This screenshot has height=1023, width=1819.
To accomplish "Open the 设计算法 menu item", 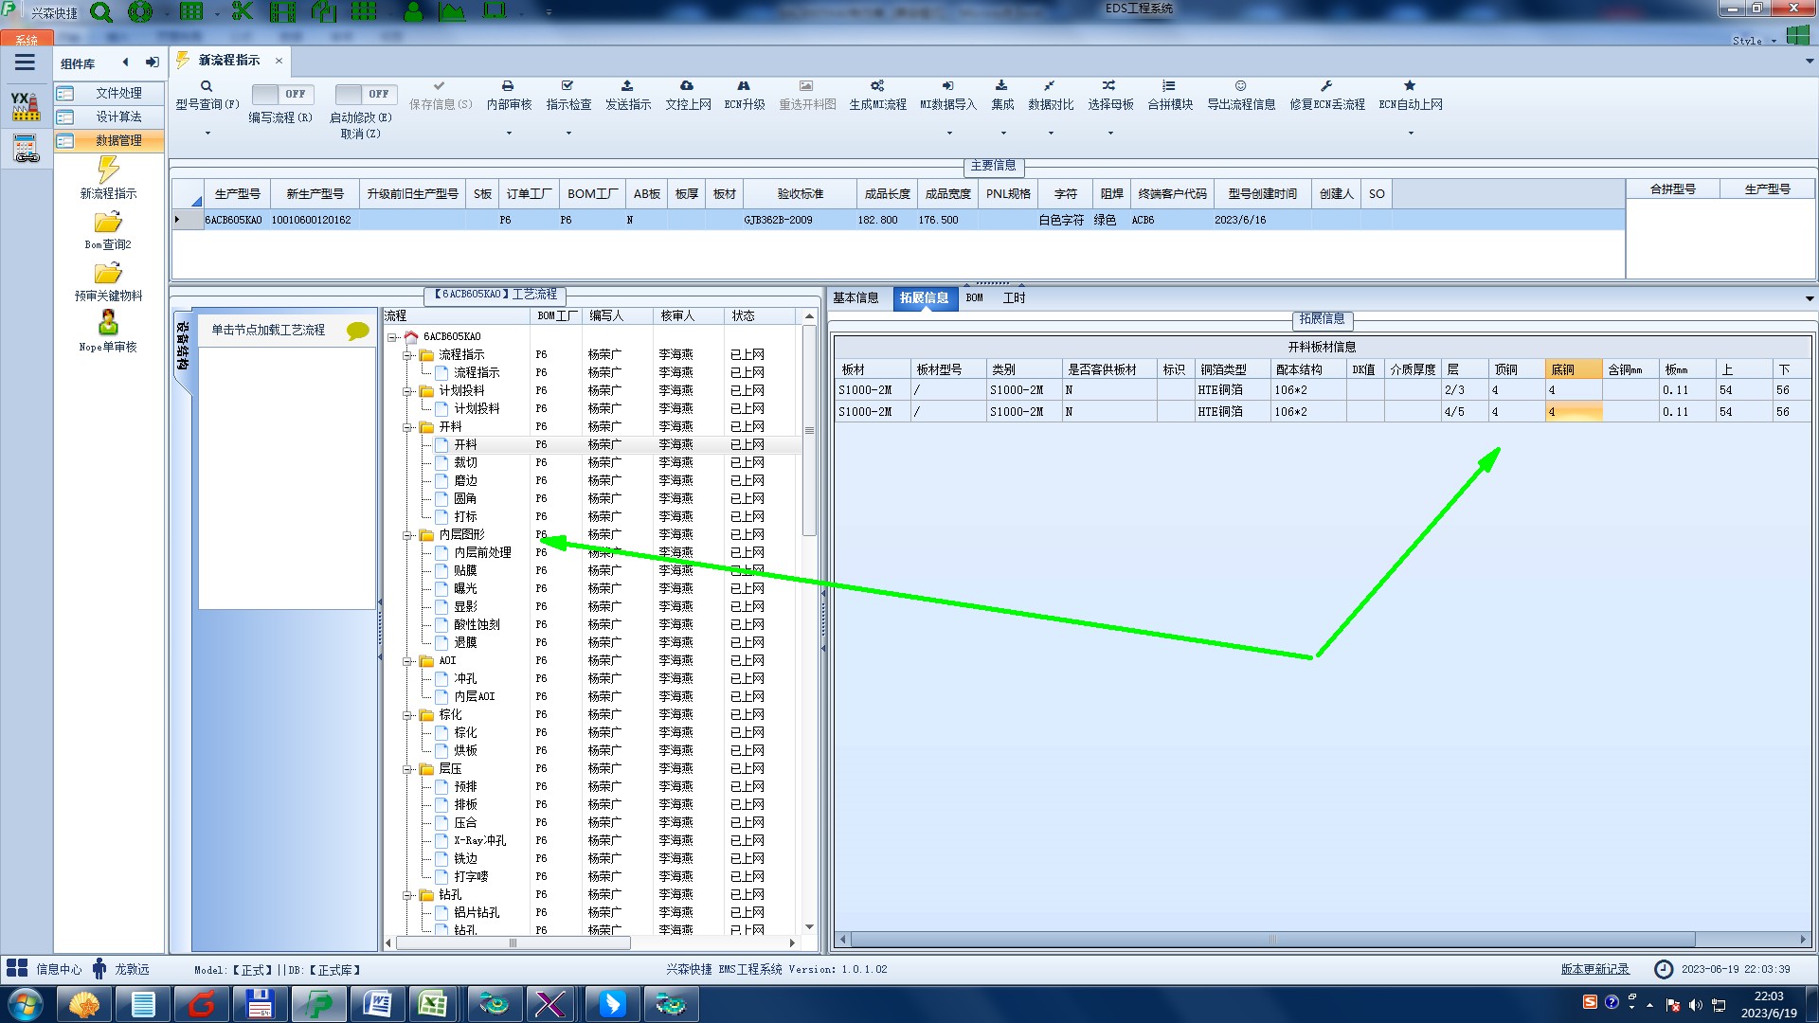I will pos(108,117).
